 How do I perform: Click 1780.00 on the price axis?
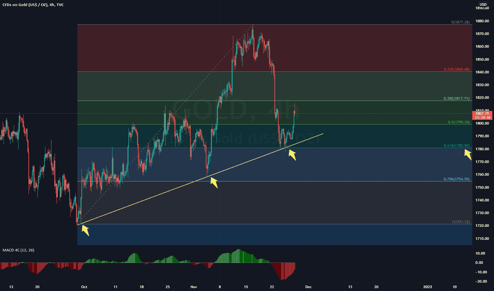482,149
